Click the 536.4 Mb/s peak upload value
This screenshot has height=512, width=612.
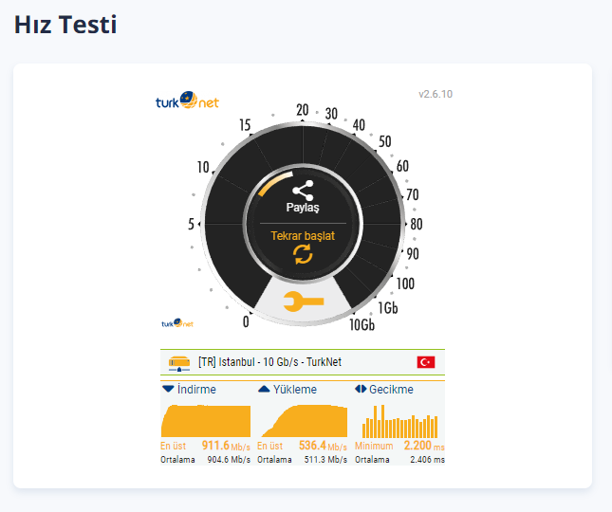323,446
